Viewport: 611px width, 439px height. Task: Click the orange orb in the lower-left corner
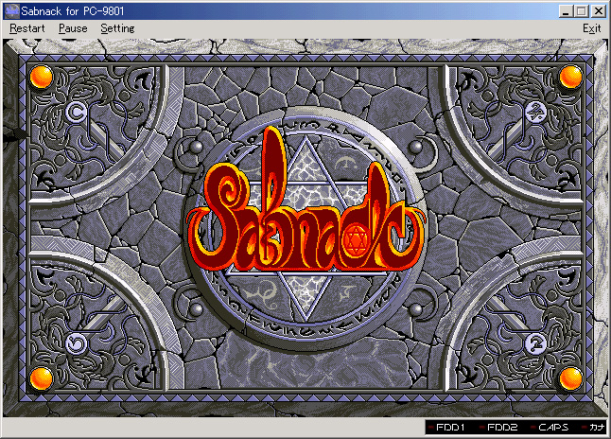point(42,378)
